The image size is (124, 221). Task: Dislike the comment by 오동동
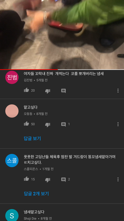48,125
